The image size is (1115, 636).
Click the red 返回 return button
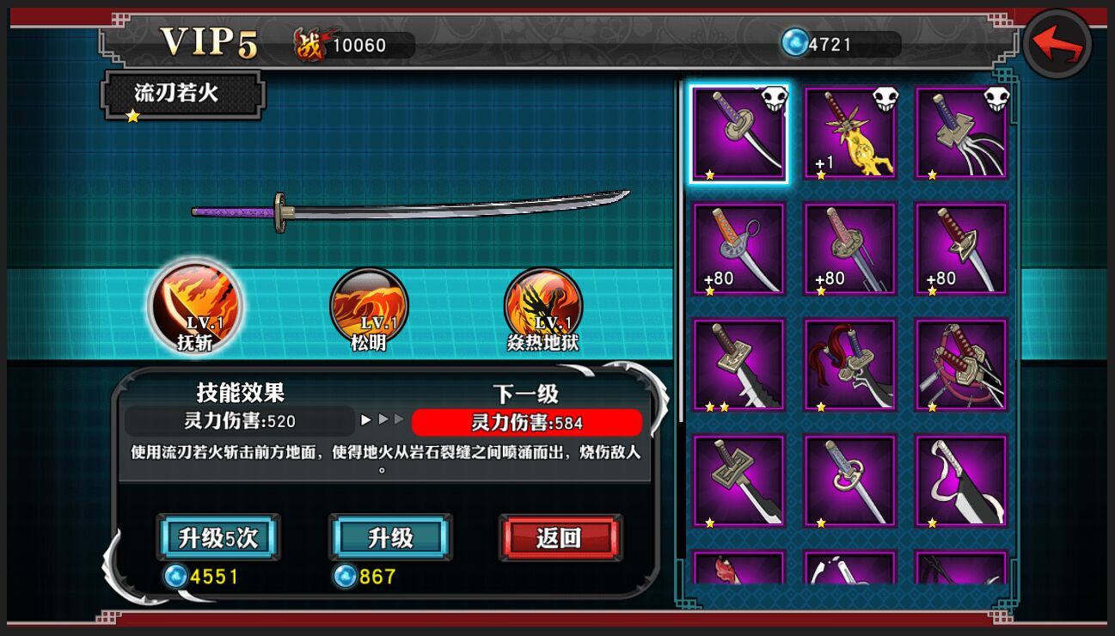coord(560,538)
